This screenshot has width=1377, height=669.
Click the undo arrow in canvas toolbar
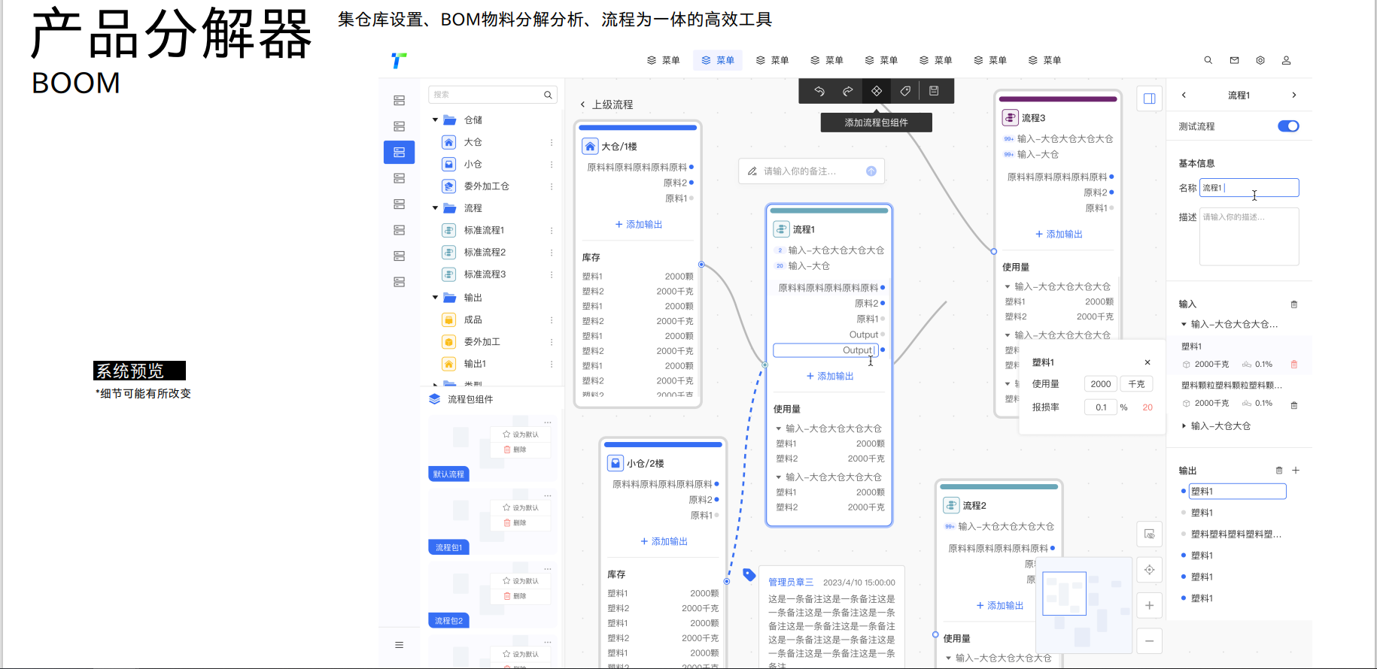(819, 91)
